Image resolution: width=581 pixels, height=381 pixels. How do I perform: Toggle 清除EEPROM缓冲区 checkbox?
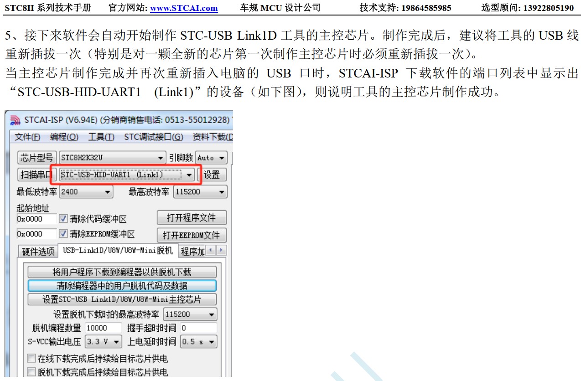tap(63, 234)
